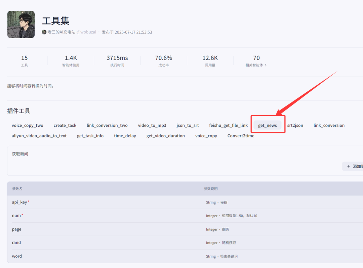Click the word parameter name
This screenshot has height=268, width=363.
pos(17,256)
